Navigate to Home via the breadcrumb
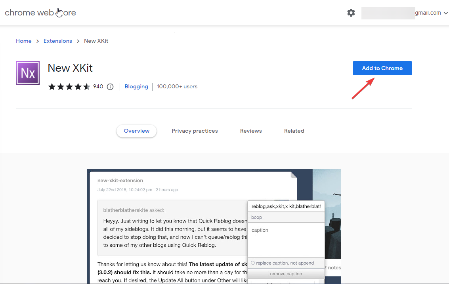This screenshot has width=449, height=284. 23,41
